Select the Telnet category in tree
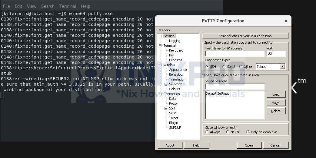This screenshot has width=316, height=158. 174,118
